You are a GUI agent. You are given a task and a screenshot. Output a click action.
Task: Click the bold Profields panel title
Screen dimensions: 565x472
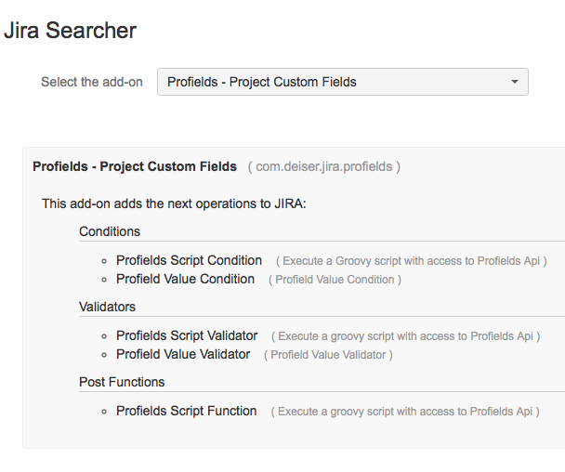135,166
